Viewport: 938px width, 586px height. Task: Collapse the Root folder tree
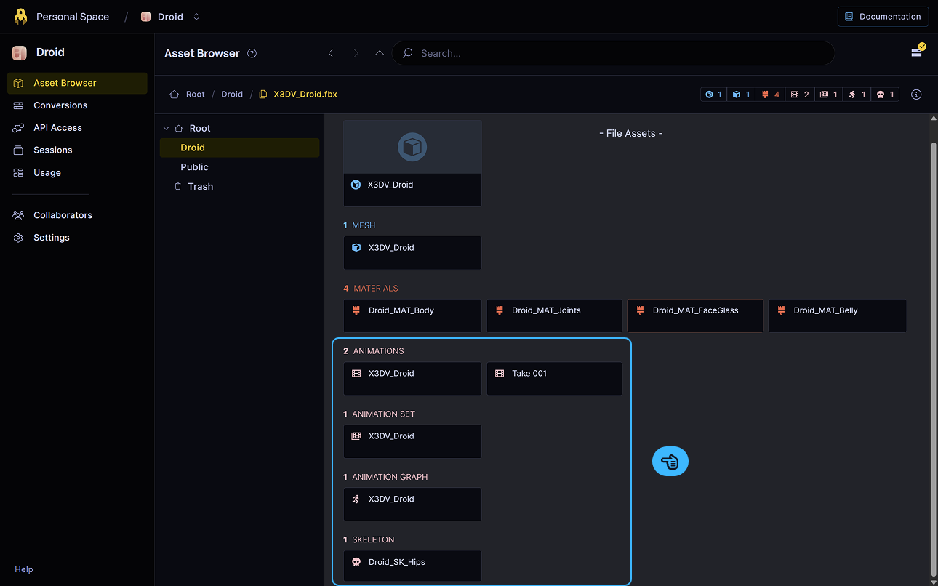tap(167, 128)
